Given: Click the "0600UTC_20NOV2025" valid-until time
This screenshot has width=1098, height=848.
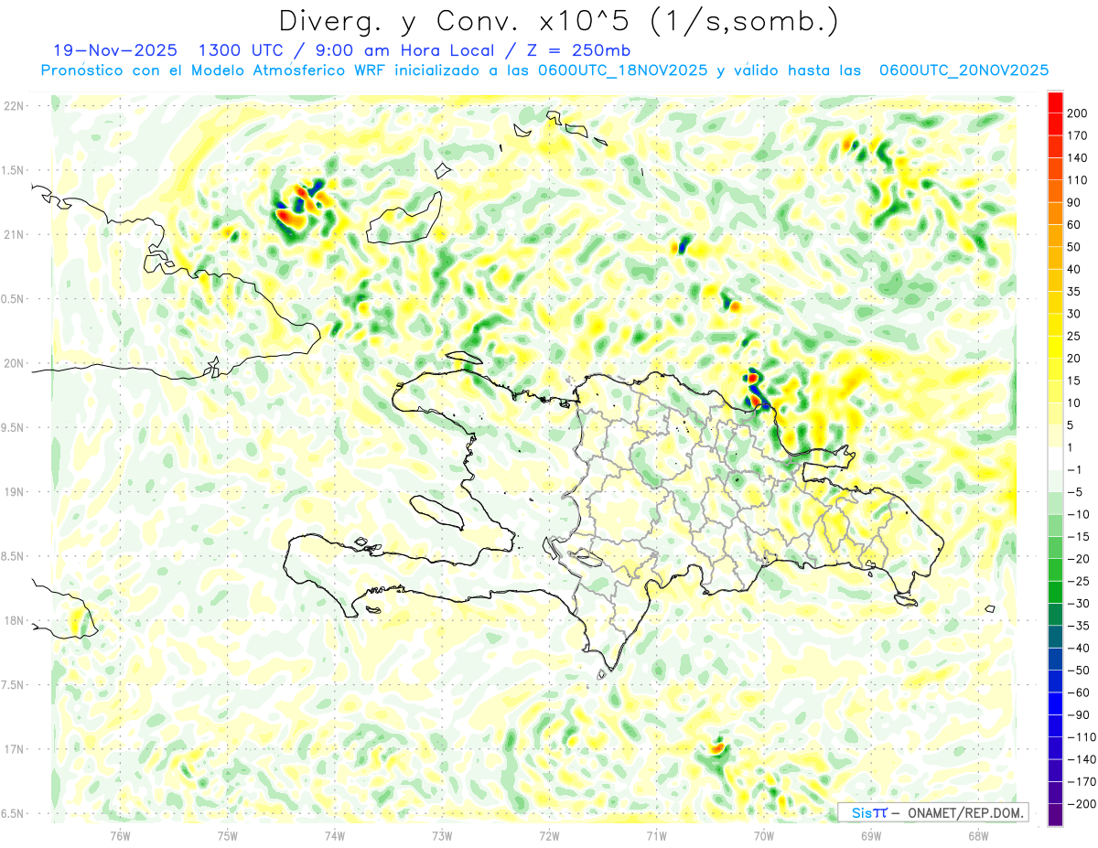Looking at the screenshot, I should click(963, 70).
